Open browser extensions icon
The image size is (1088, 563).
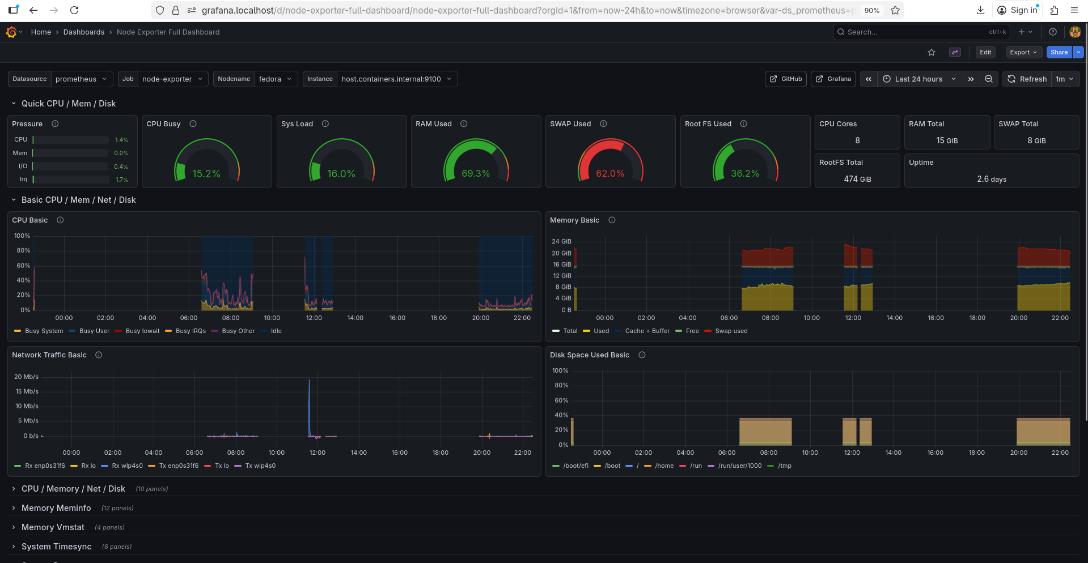tap(1054, 10)
